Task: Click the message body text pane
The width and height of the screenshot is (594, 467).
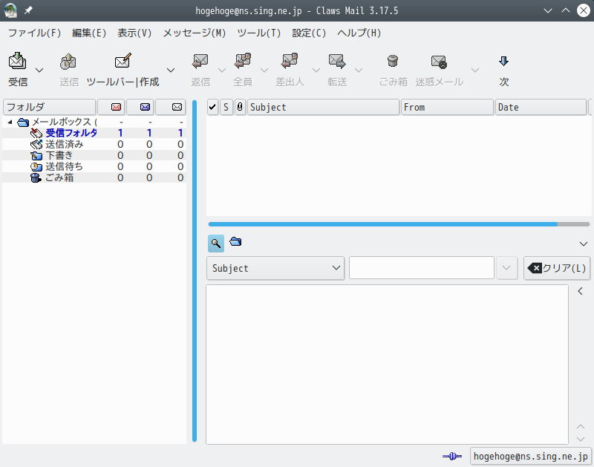Action: pos(387,365)
